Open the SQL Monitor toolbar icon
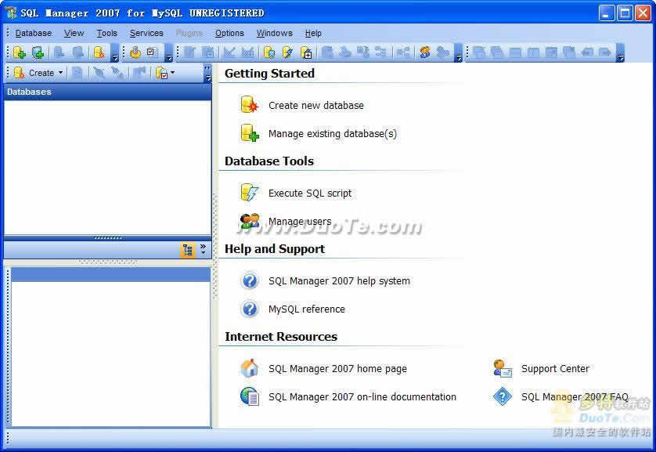Screen dimensions: 656x452 269,52
